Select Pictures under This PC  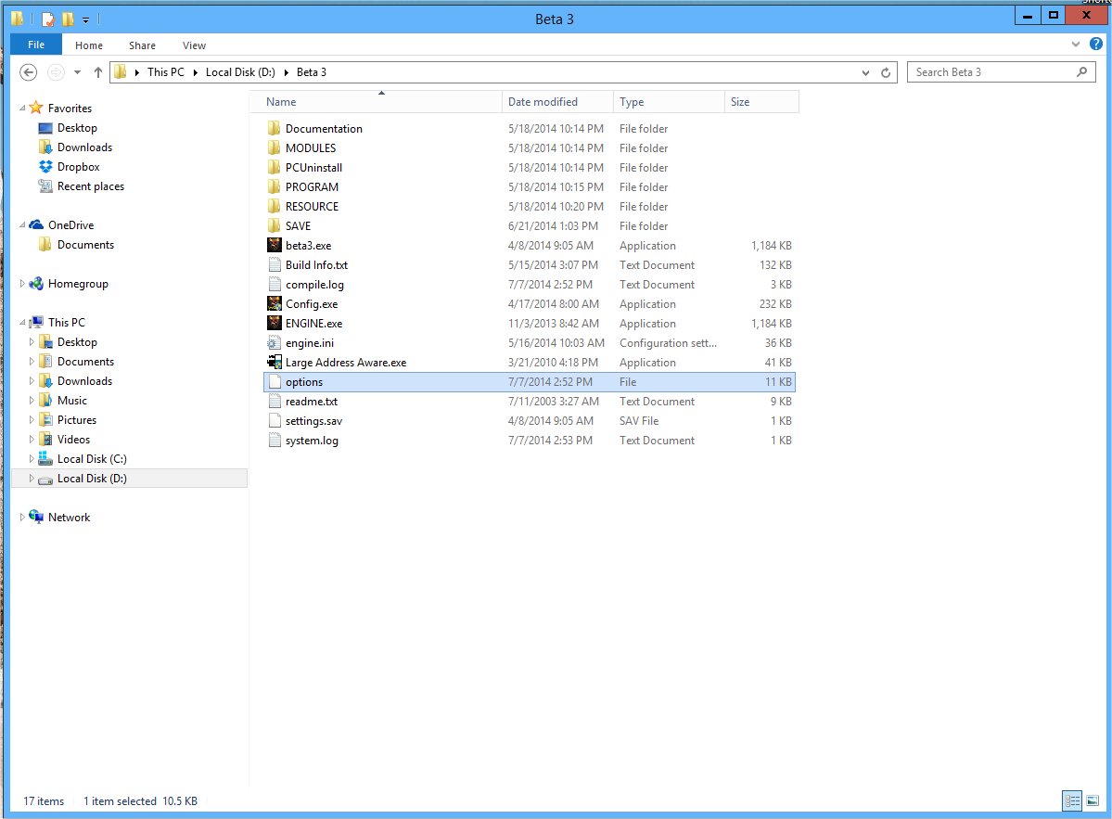77,420
